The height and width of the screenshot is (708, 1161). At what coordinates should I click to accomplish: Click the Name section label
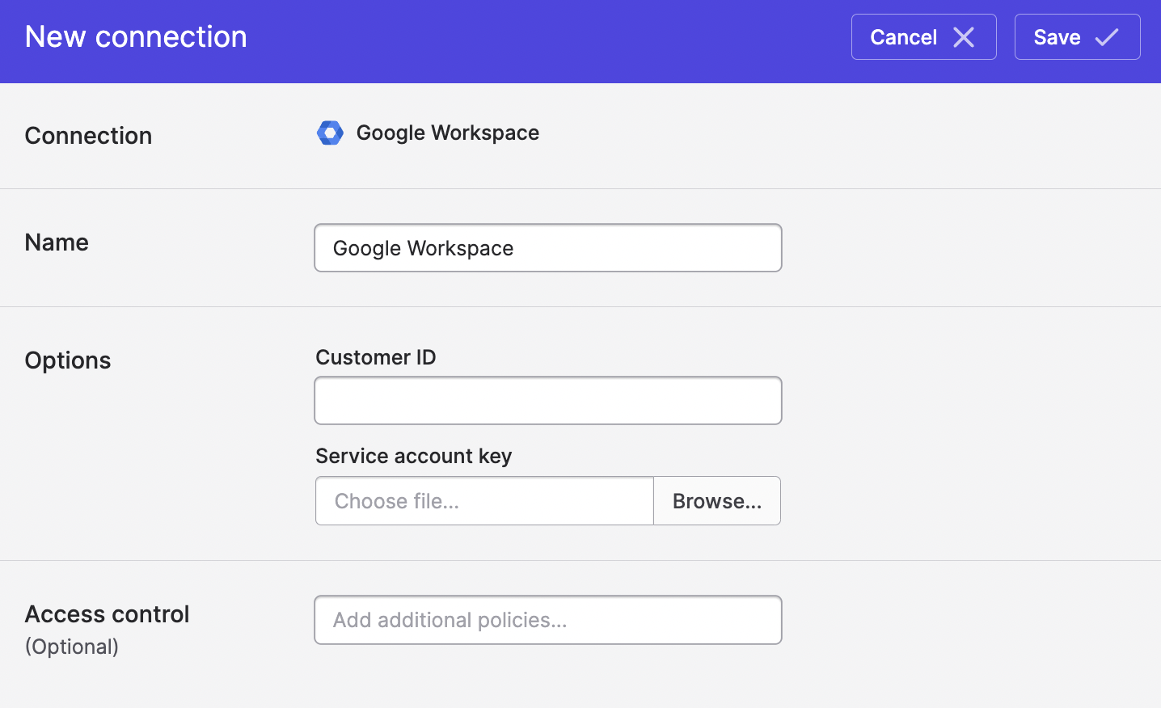pyautogui.click(x=57, y=242)
